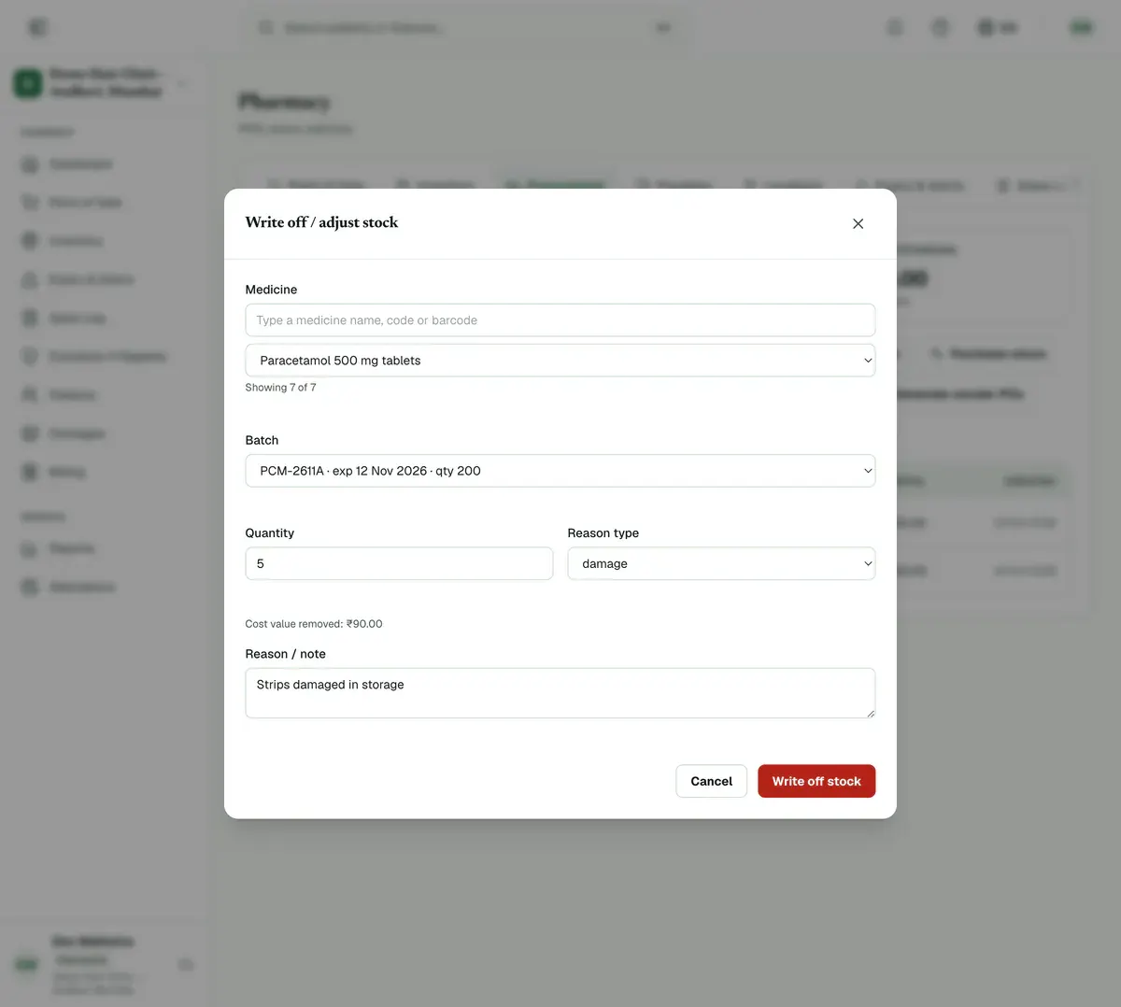Click the logout icon beside the user profile
This screenshot has width=1121, height=1007.
[x=186, y=964]
